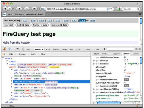Select the firequery test page browser tab
The width and height of the screenshot is (144, 108).
[x=23, y=14]
